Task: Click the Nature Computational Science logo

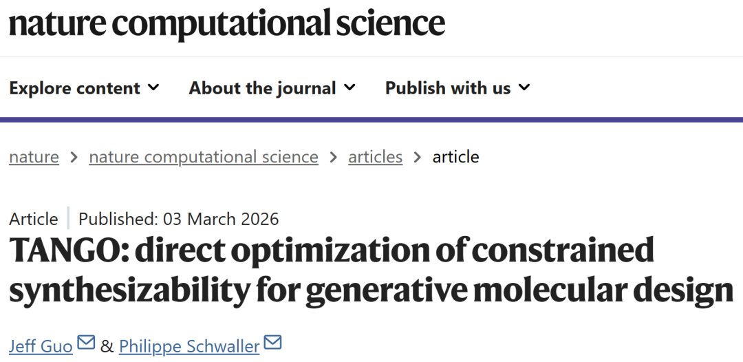Action: click(x=226, y=23)
